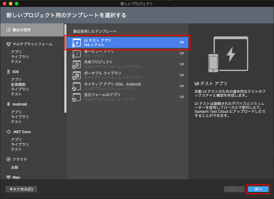This screenshot has height=199, width=274.
Task: Open C# language selector for 空白フォームのアプリ
Action: [181, 97]
